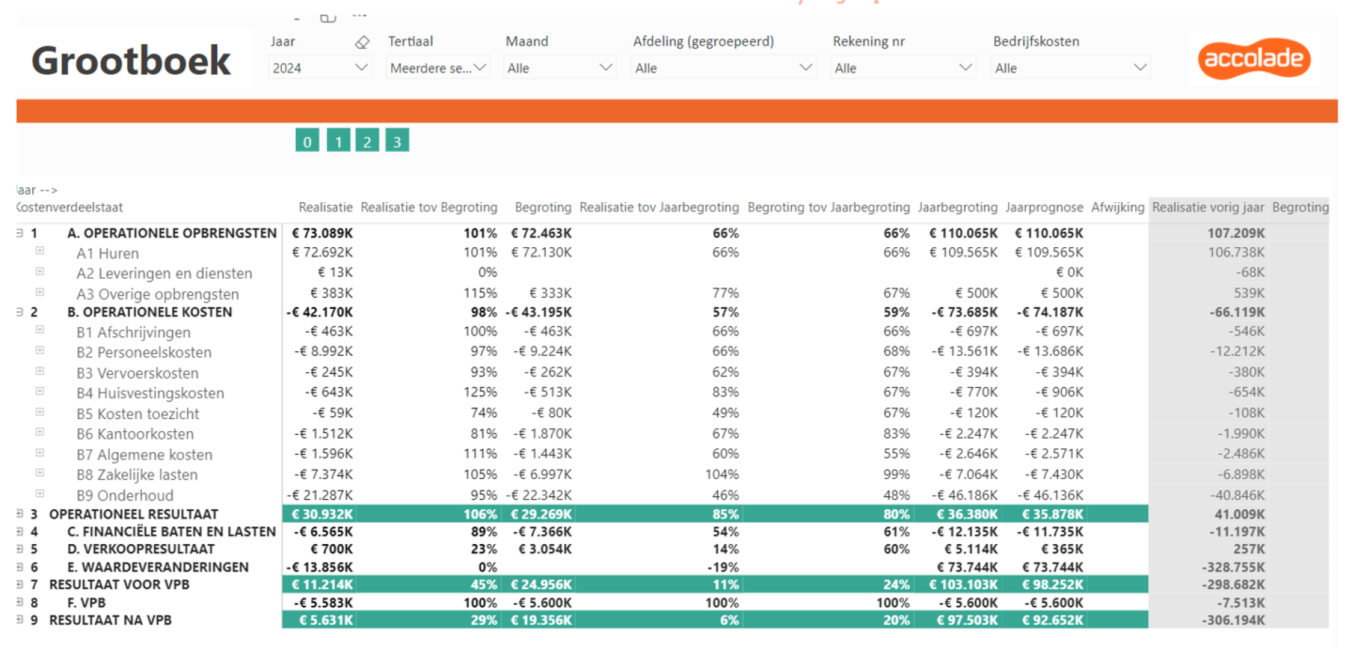
Task: Click the green level 2 button
Action: pos(367,141)
